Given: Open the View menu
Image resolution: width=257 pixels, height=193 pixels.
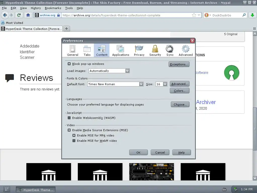Looking at the screenshot, I should coord(23,8).
